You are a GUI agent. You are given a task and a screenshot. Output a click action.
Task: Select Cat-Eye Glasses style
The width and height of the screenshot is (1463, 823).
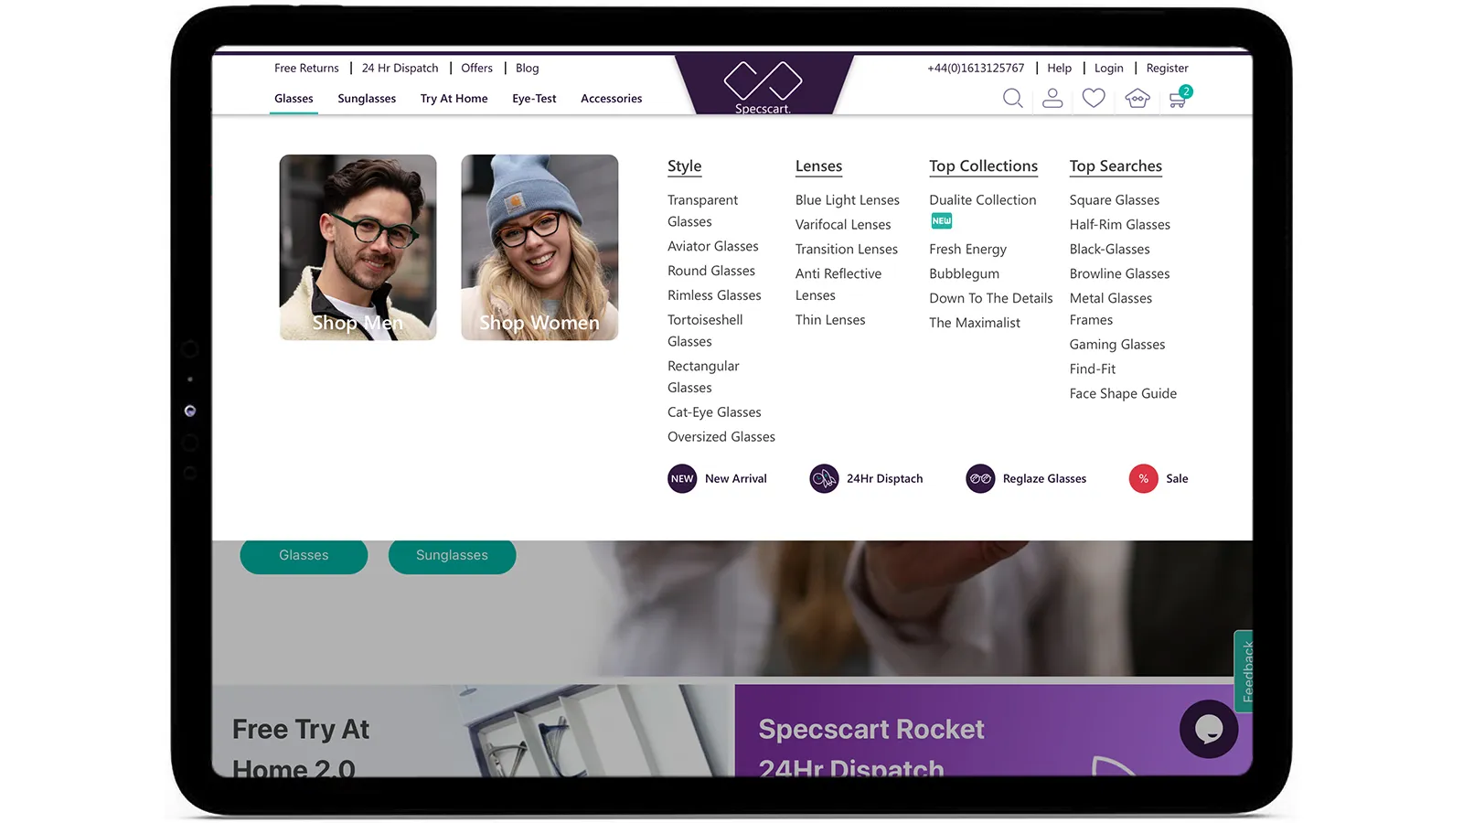[714, 412]
